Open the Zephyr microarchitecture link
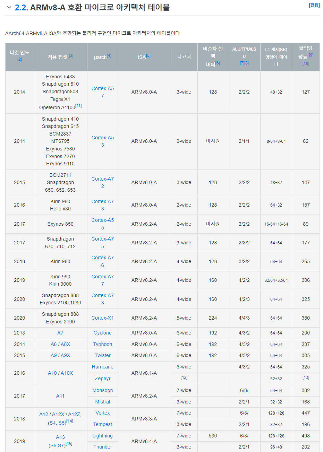This screenshot has height=452, width=323. tap(103, 379)
